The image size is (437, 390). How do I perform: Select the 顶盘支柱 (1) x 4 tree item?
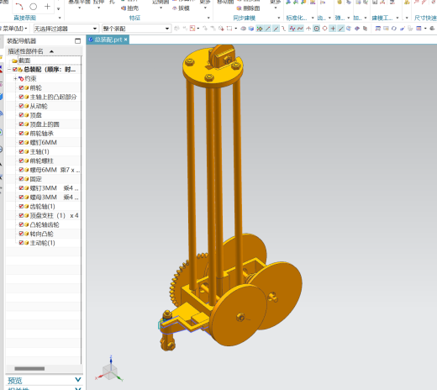pos(49,215)
